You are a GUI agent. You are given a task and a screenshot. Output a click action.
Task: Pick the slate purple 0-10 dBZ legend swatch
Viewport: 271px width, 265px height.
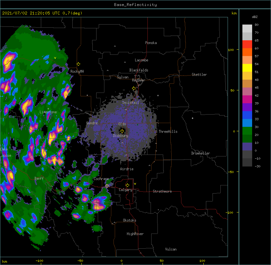tap(247, 147)
